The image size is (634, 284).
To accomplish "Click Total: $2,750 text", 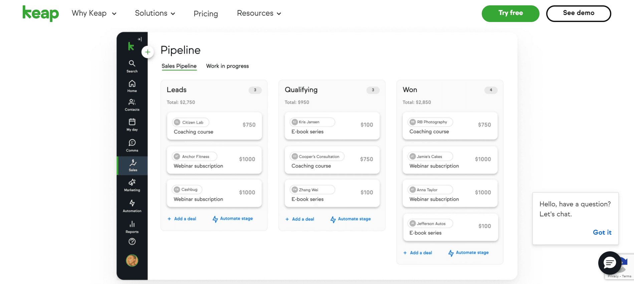I will pos(181,102).
